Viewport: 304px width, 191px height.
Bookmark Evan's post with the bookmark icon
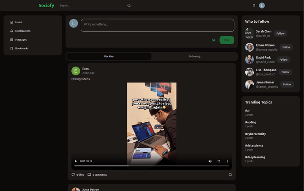230,174
